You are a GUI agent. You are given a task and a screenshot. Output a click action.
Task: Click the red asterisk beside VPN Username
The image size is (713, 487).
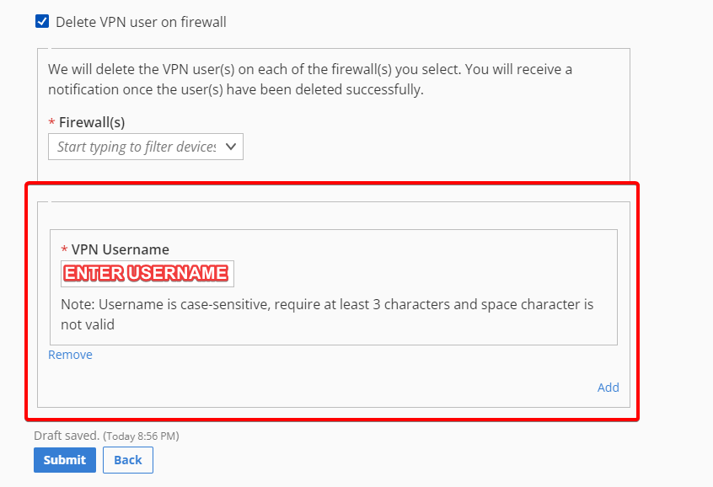[64, 249]
